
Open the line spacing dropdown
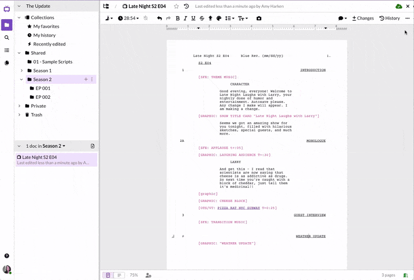point(229,18)
